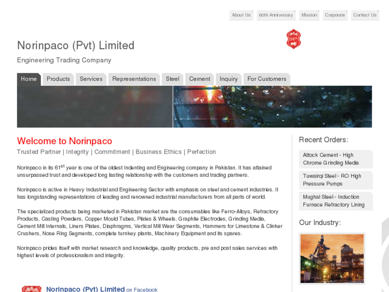
Task: Open the Corporate page
Action: tap(335, 15)
